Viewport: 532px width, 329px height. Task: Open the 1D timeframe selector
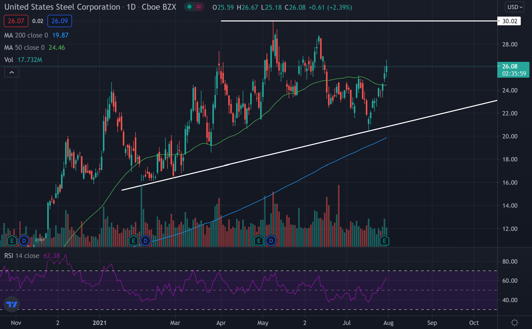point(130,7)
